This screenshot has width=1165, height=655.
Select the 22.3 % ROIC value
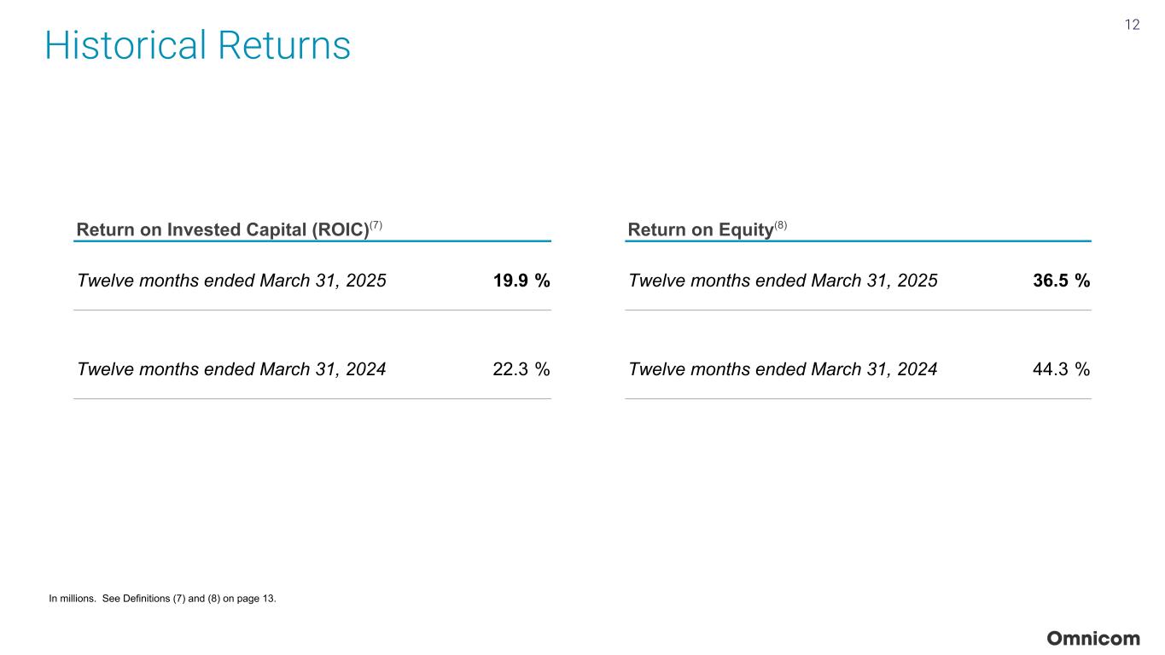click(x=521, y=369)
